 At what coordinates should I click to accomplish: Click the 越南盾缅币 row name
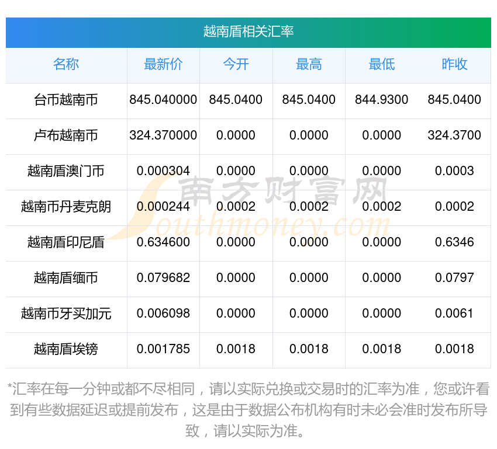pos(66,278)
